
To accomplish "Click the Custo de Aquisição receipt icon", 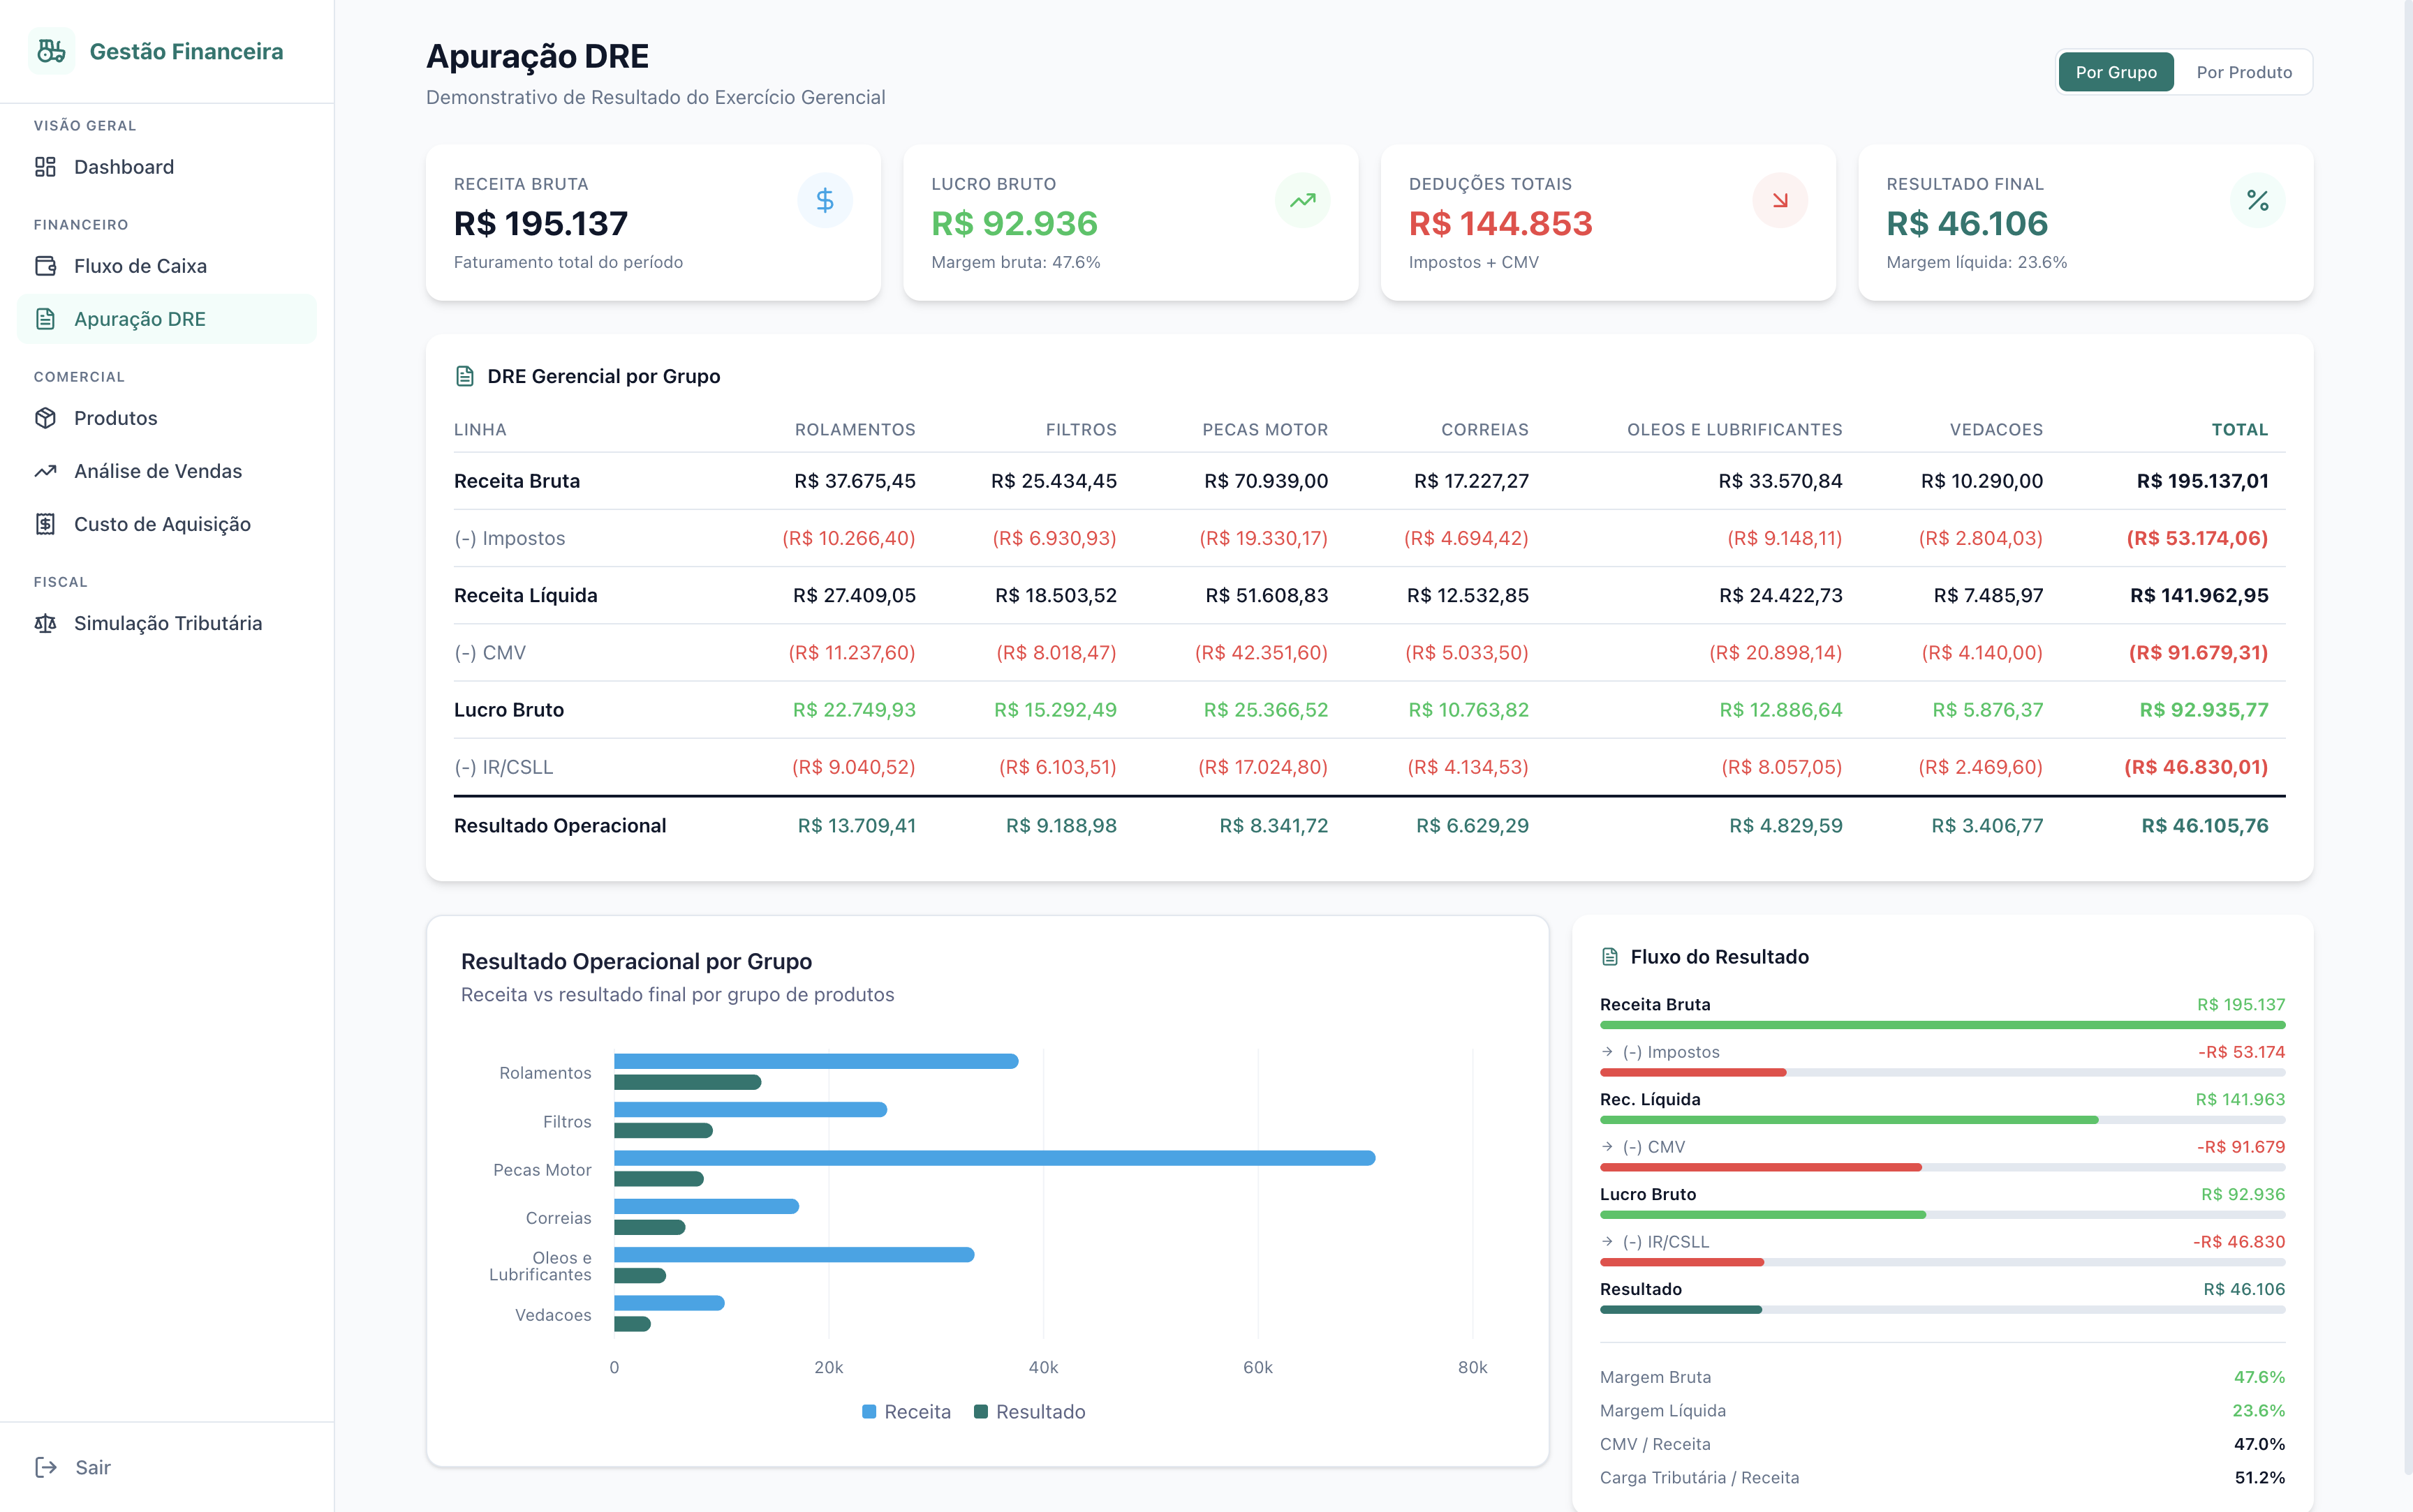I will 45,524.
